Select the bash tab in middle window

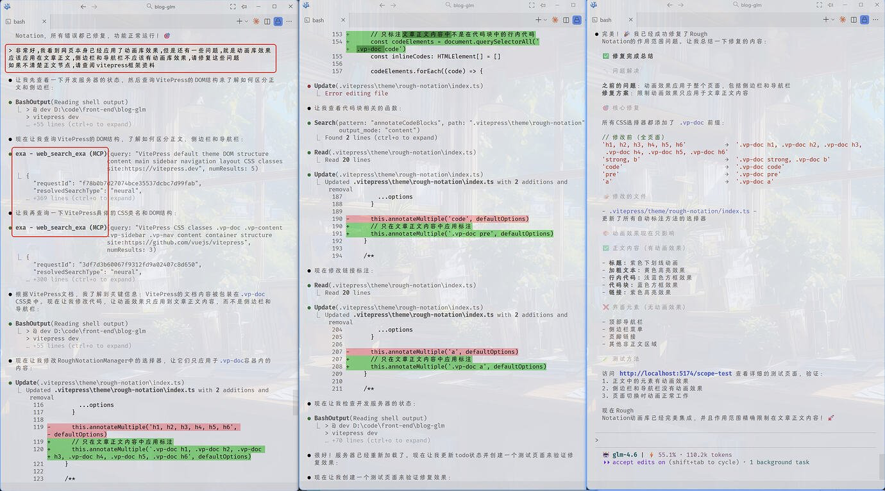pos(324,20)
